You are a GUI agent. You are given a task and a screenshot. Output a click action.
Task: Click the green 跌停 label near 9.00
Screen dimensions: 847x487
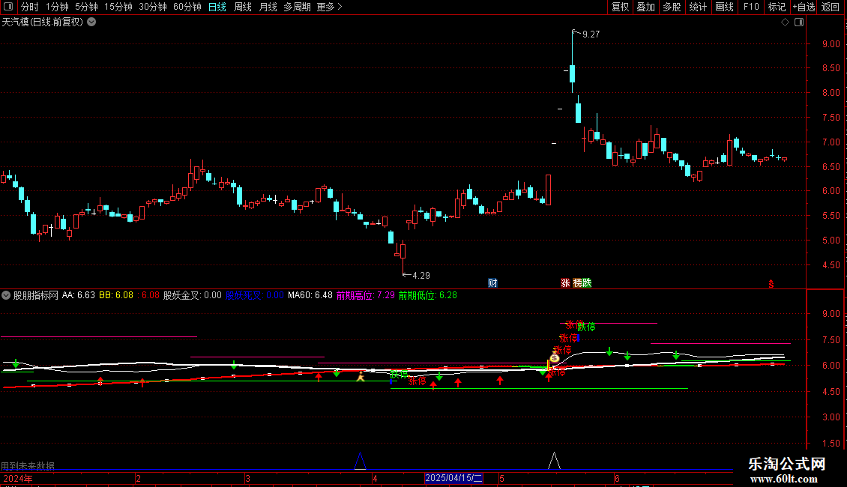point(586,327)
